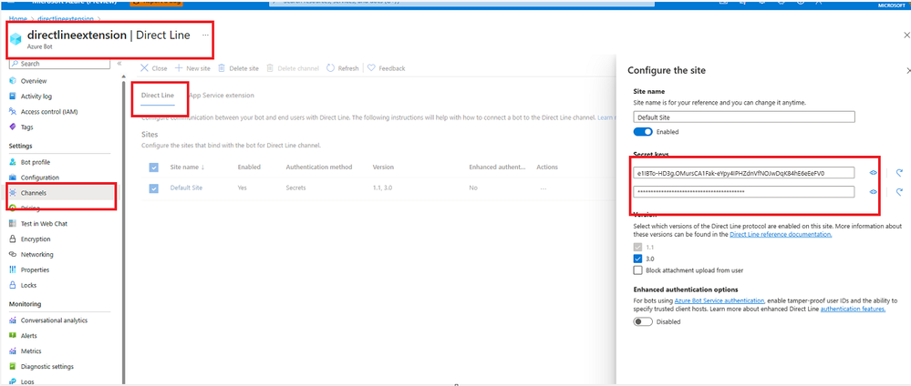
Task: Check Block attachment upload from user
Action: (x=638, y=270)
